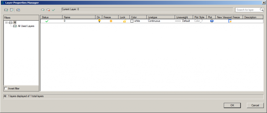Create a new layer with the New Layer icon
The width and height of the screenshot is (267, 113).
point(43,10)
